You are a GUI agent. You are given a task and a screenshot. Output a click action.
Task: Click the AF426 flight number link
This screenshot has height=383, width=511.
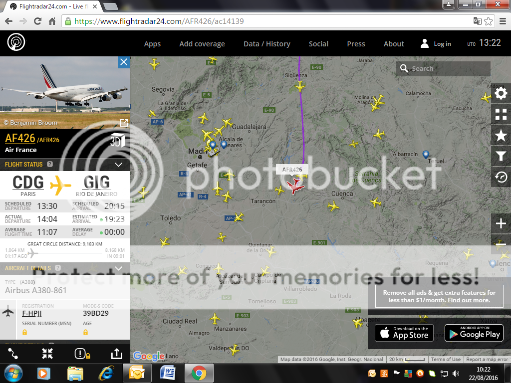(x=20, y=139)
